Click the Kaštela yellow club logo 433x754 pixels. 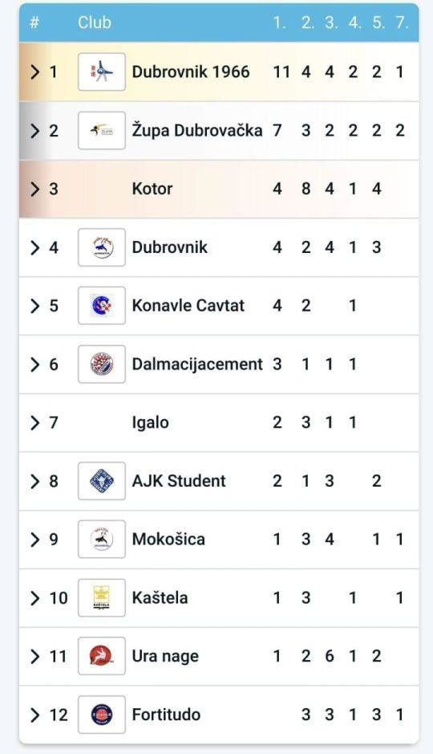102,597
